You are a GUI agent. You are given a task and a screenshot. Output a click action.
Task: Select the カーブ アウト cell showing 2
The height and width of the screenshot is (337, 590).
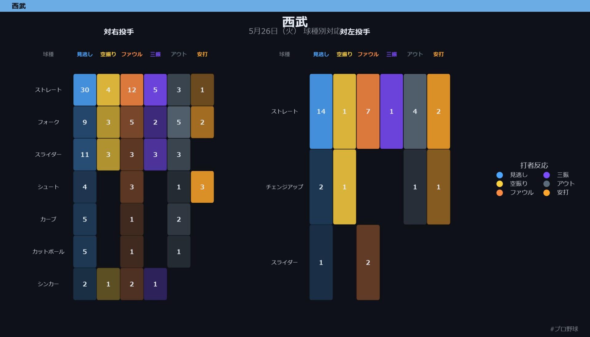pyautogui.click(x=179, y=219)
